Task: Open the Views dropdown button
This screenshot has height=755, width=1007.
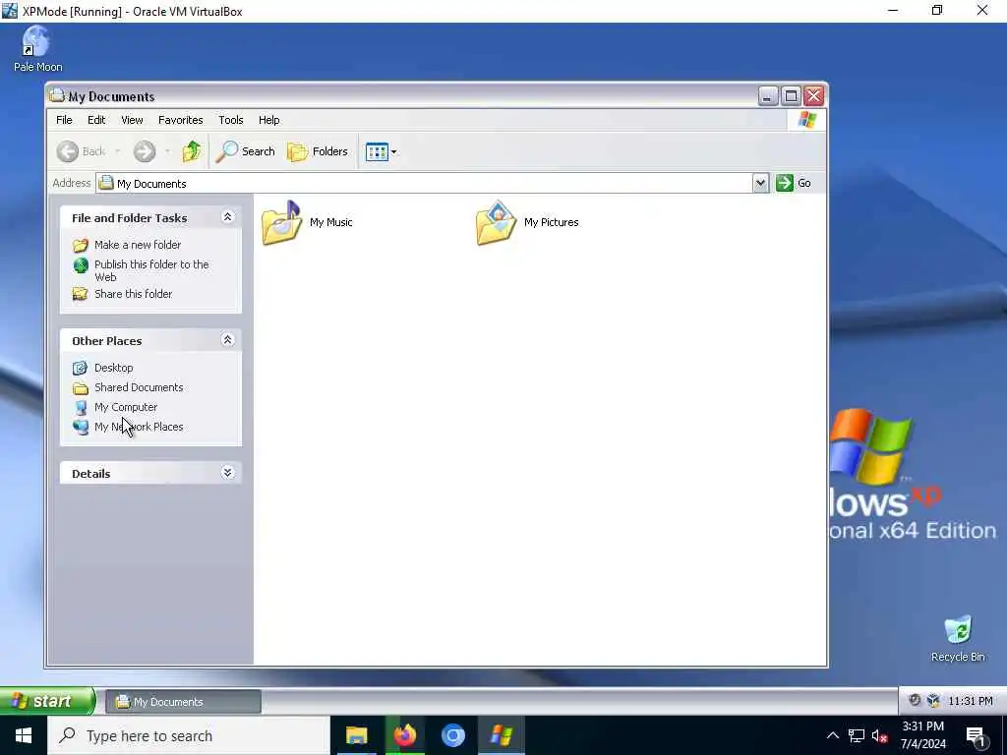Action: pyautogui.click(x=381, y=152)
